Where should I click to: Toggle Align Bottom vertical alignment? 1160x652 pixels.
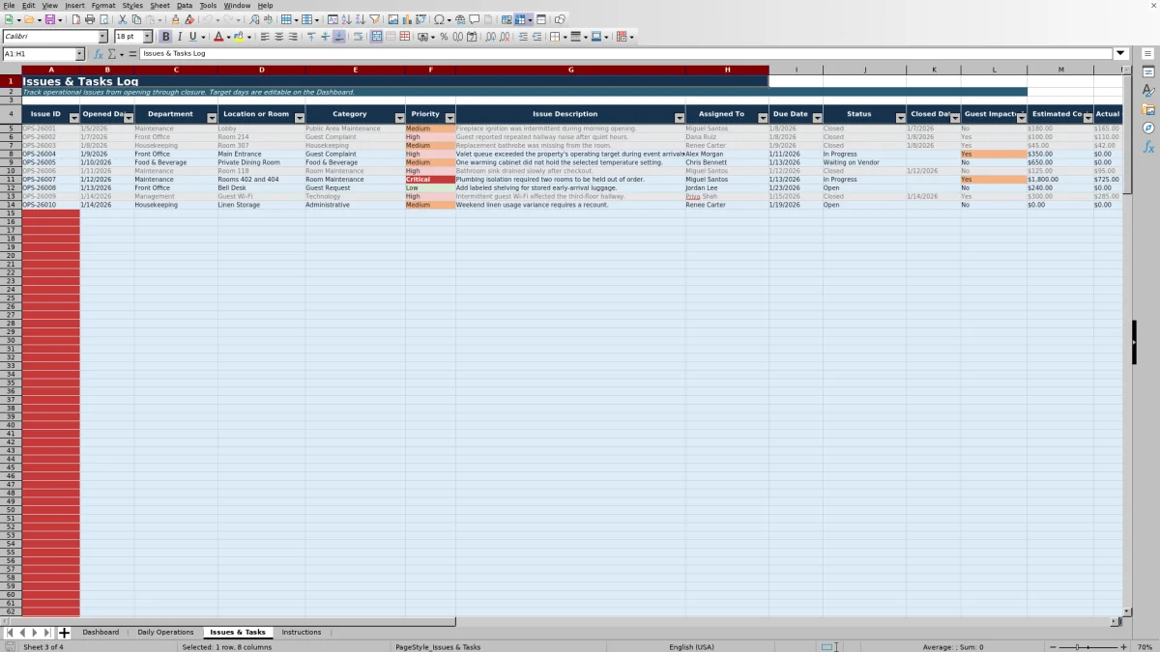pyautogui.click(x=338, y=37)
